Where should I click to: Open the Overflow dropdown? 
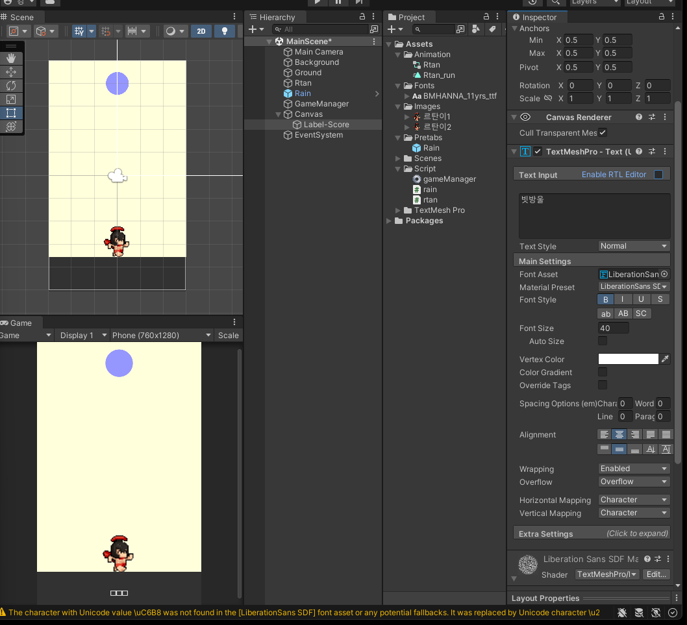(x=634, y=482)
